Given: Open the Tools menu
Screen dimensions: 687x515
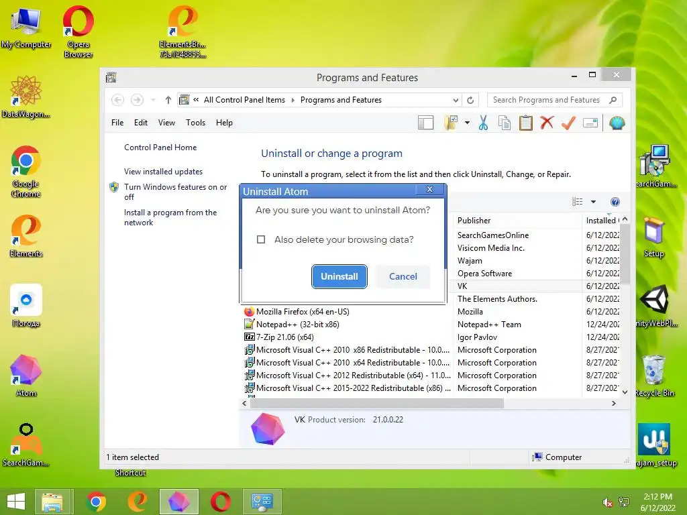Looking at the screenshot, I should (195, 123).
